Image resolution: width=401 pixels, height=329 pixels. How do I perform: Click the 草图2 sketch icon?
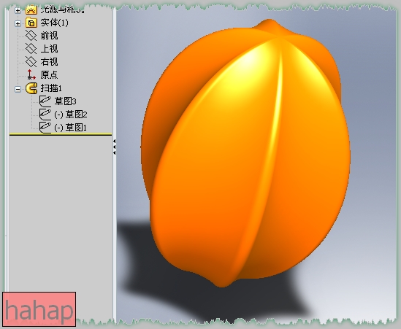tap(45, 115)
